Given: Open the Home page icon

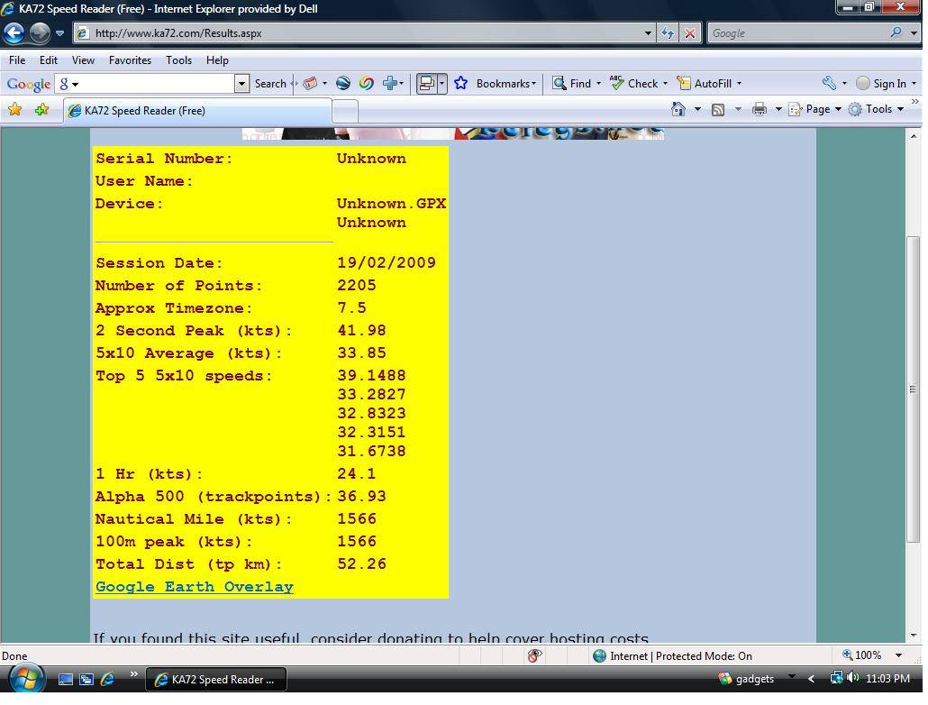Looking at the screenshot, I should [678, 109].
